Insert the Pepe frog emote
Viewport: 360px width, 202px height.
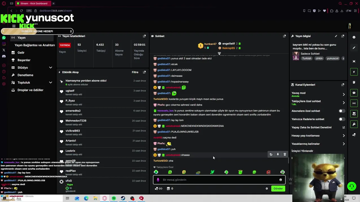[x=198, y=172]
